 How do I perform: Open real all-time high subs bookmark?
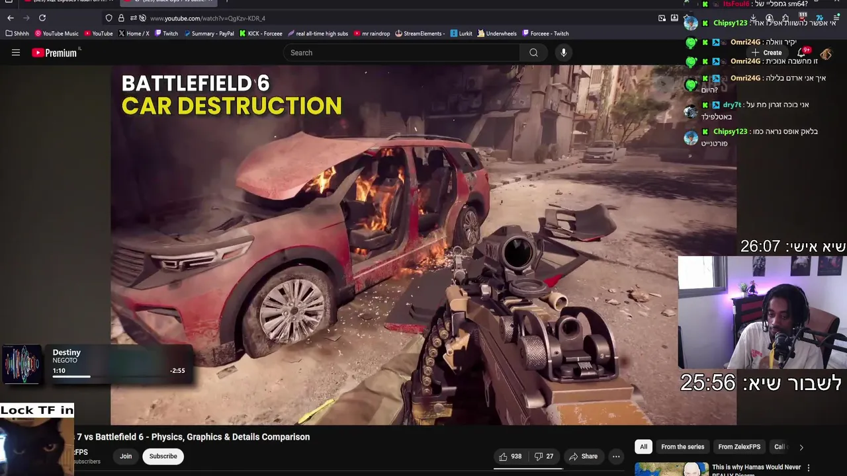pyautogui.click(x=318, y=34)
